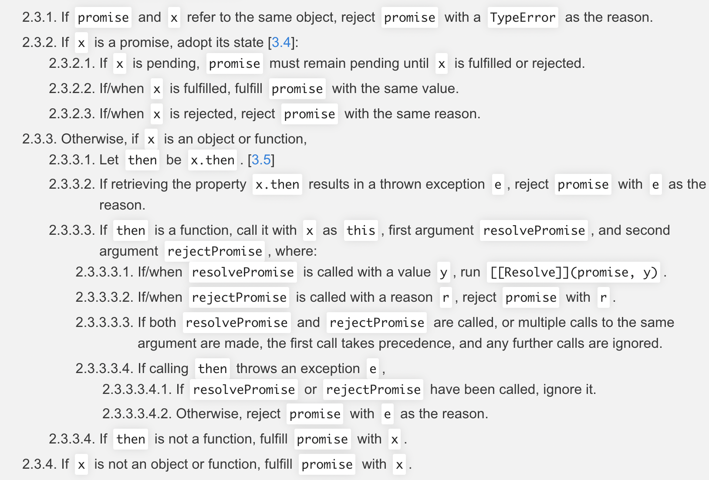Follow the 3.5 footnote link

tap(261, 160)
